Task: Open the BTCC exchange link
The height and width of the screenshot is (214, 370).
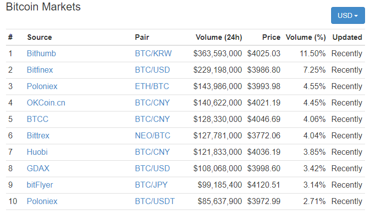Action: (37, 119)
